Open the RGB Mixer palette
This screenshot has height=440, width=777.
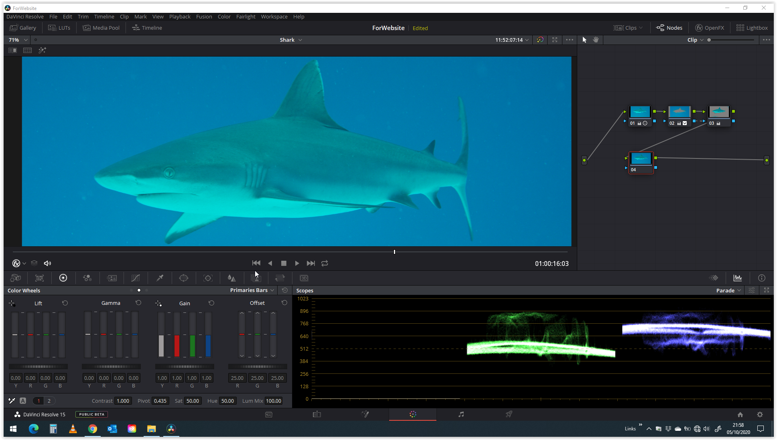tap(87, 278)
